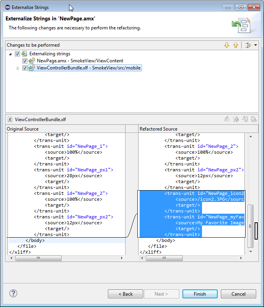
Task: Click Refactored Source horizontal scrollbar thumb
Action: 164,258
